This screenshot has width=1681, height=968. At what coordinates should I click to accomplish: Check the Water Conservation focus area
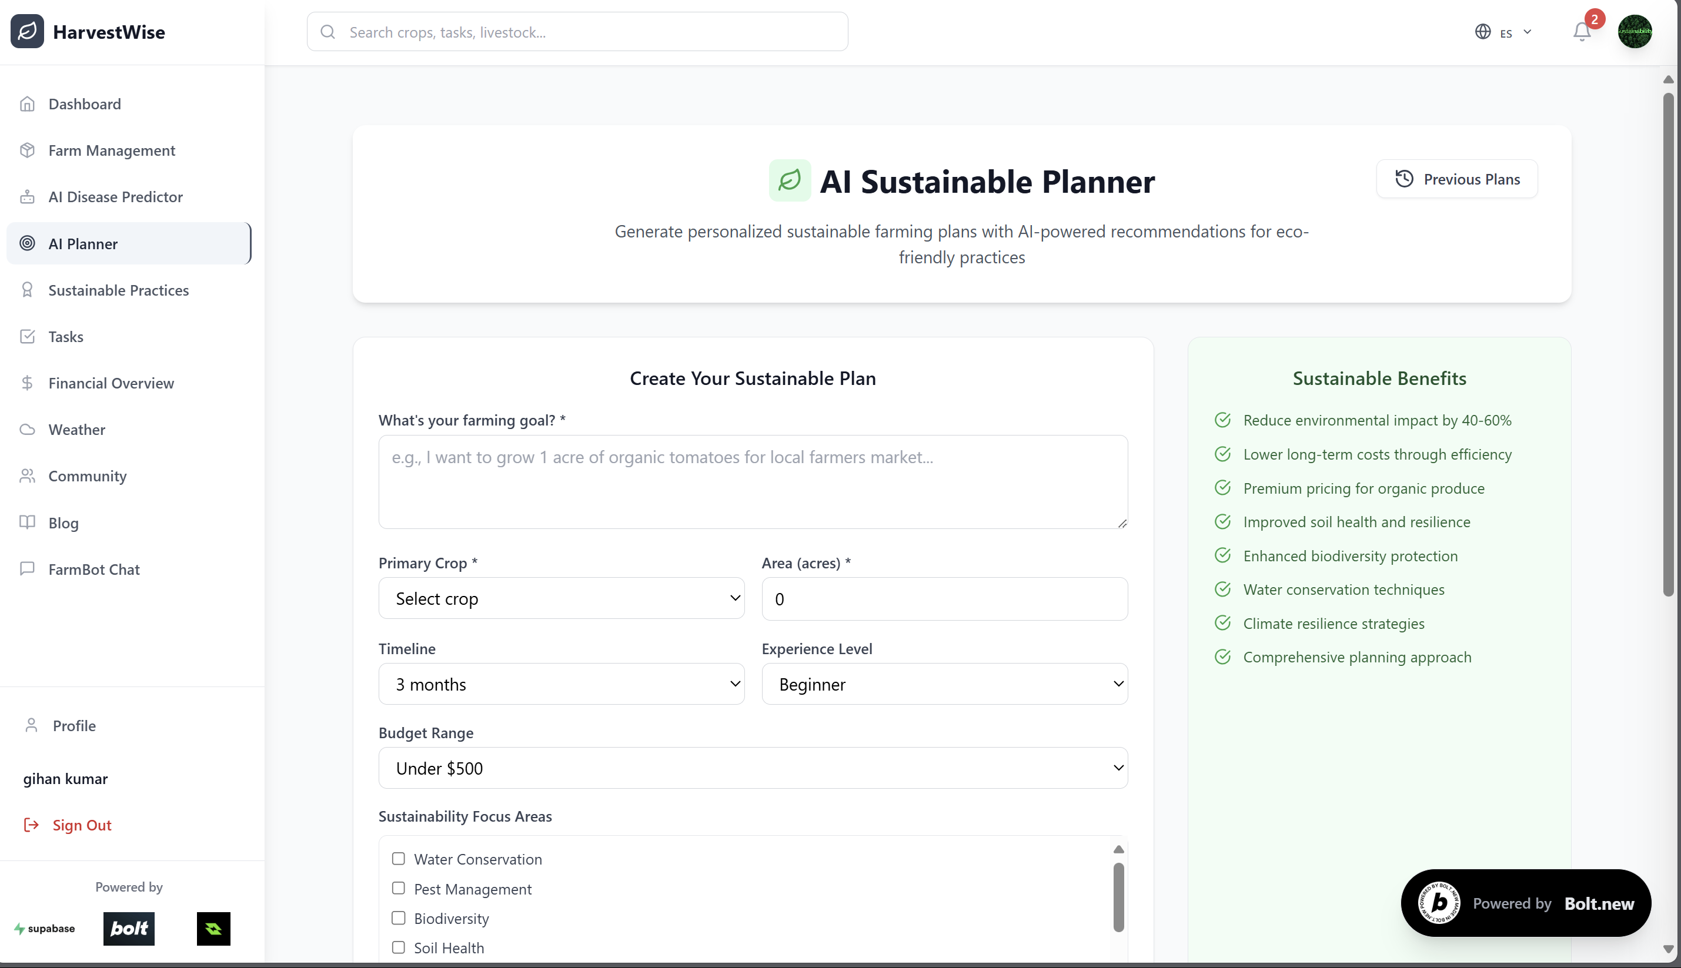[398, 858]
